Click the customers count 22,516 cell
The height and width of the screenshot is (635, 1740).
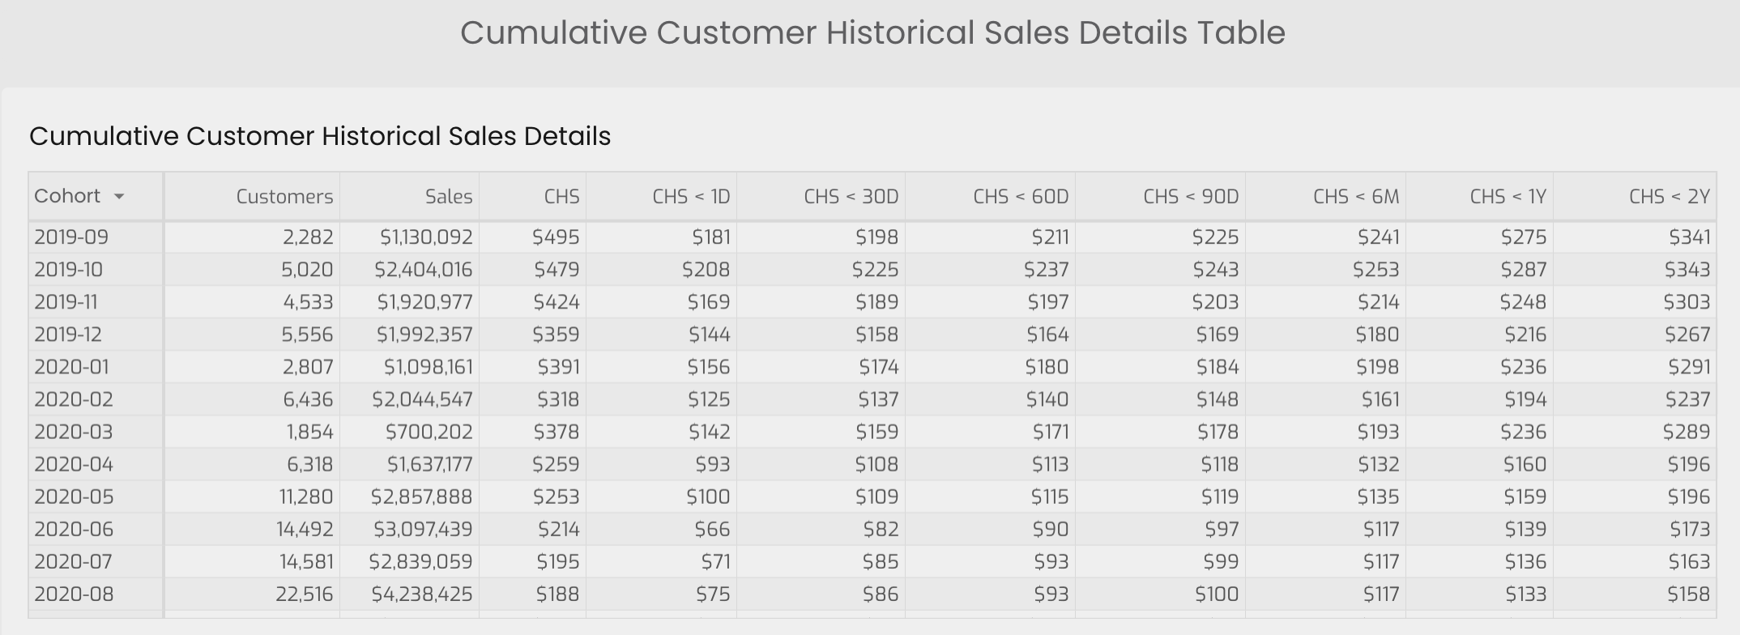point(304,594)
